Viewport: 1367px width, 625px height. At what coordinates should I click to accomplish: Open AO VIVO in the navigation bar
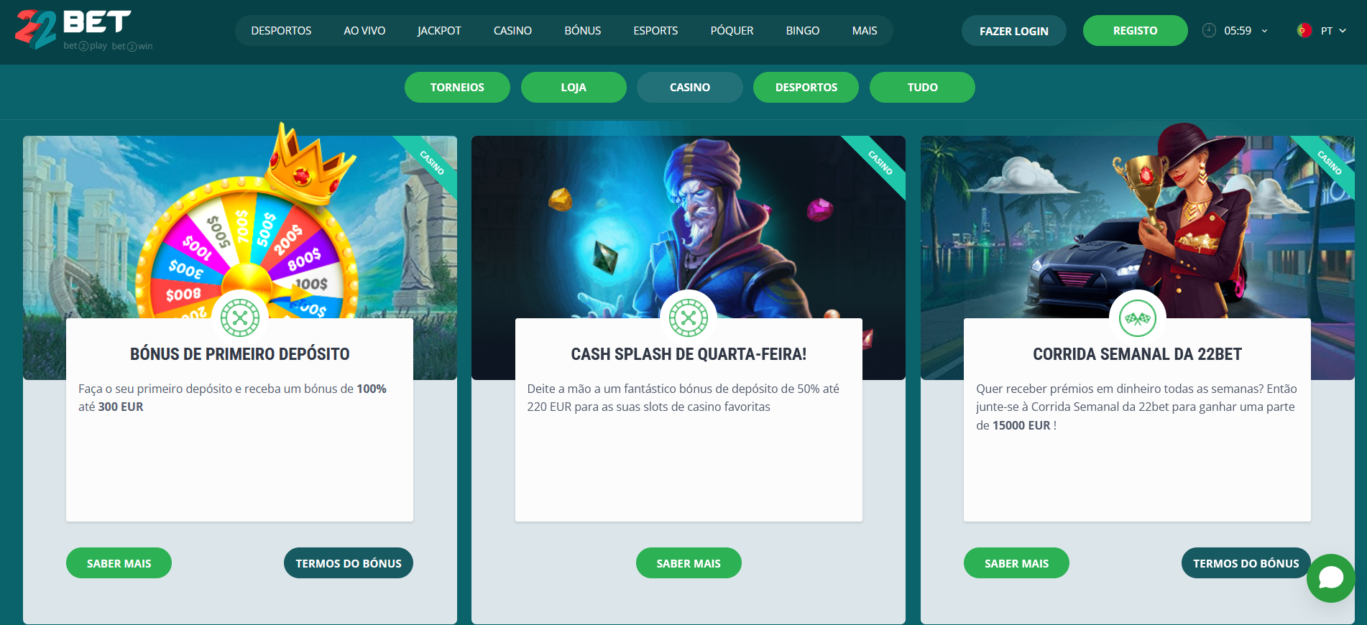point(364,31)
